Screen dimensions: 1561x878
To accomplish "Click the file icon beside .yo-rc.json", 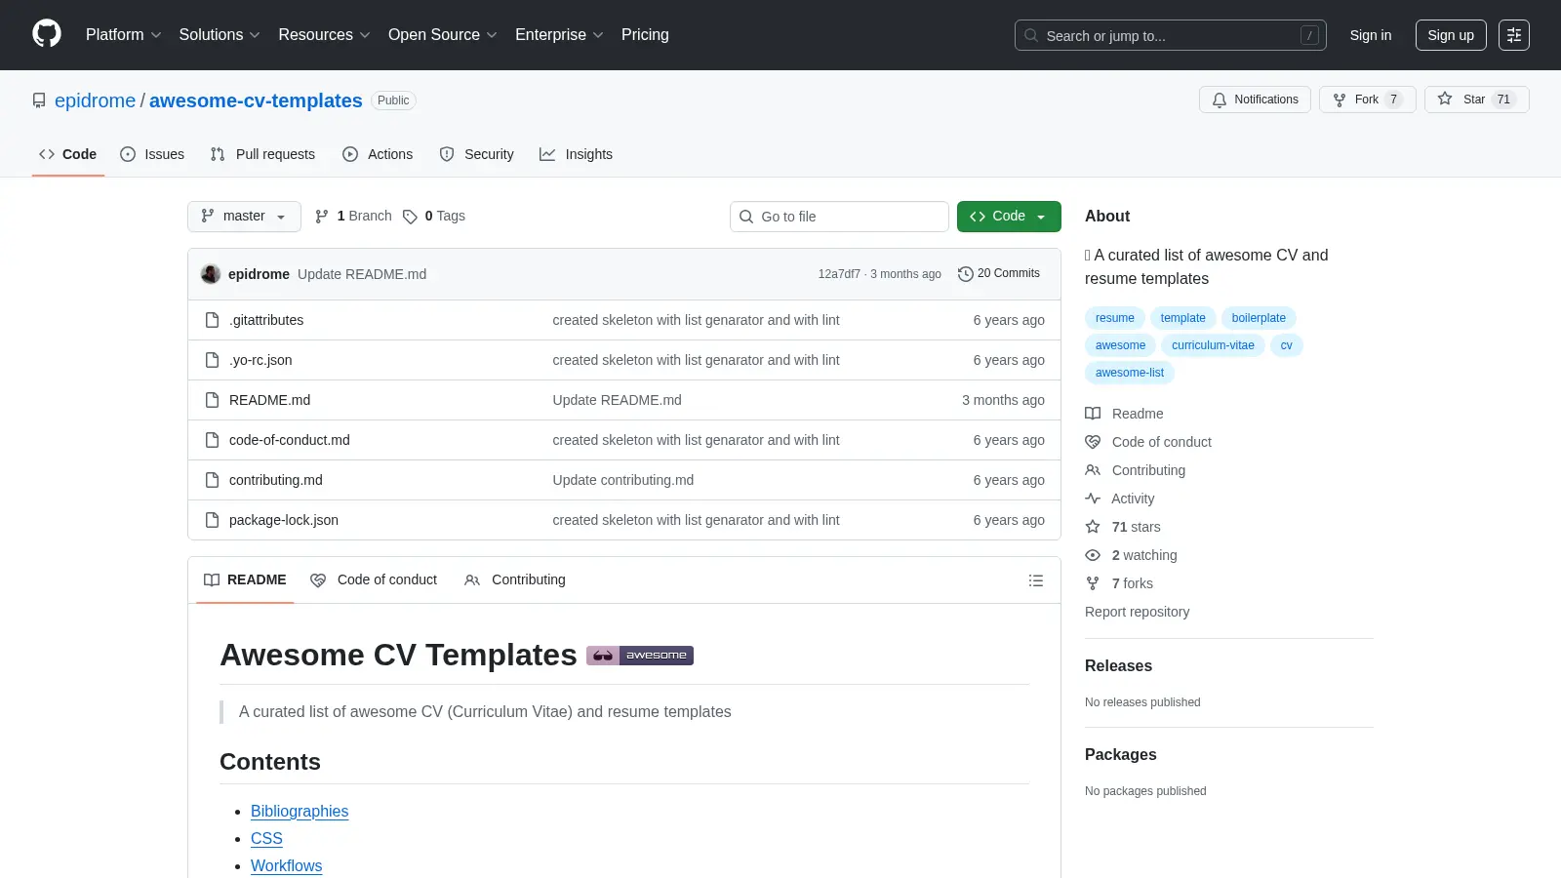I will [212, 360].
